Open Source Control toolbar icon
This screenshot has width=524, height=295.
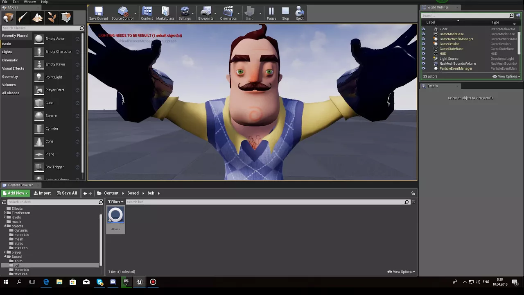[x=122, y=13]
